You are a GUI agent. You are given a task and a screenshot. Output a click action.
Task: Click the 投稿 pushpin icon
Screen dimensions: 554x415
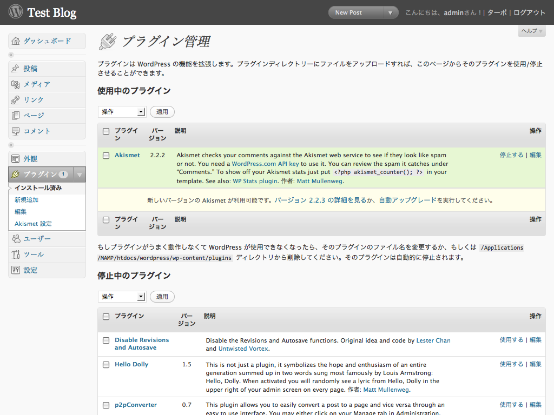coord(15,69)
